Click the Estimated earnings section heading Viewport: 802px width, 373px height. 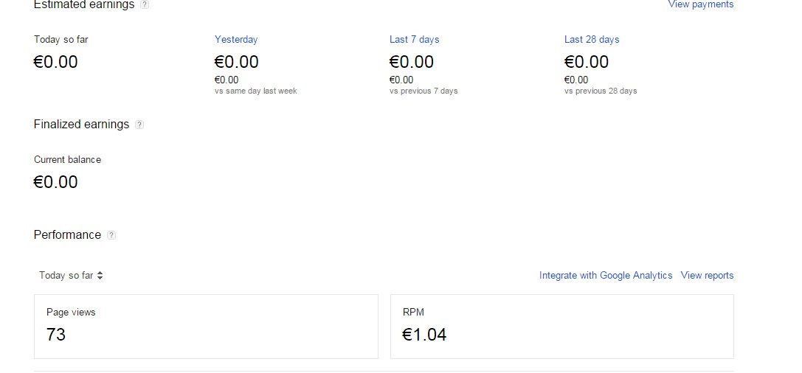(x=84, y=5)
